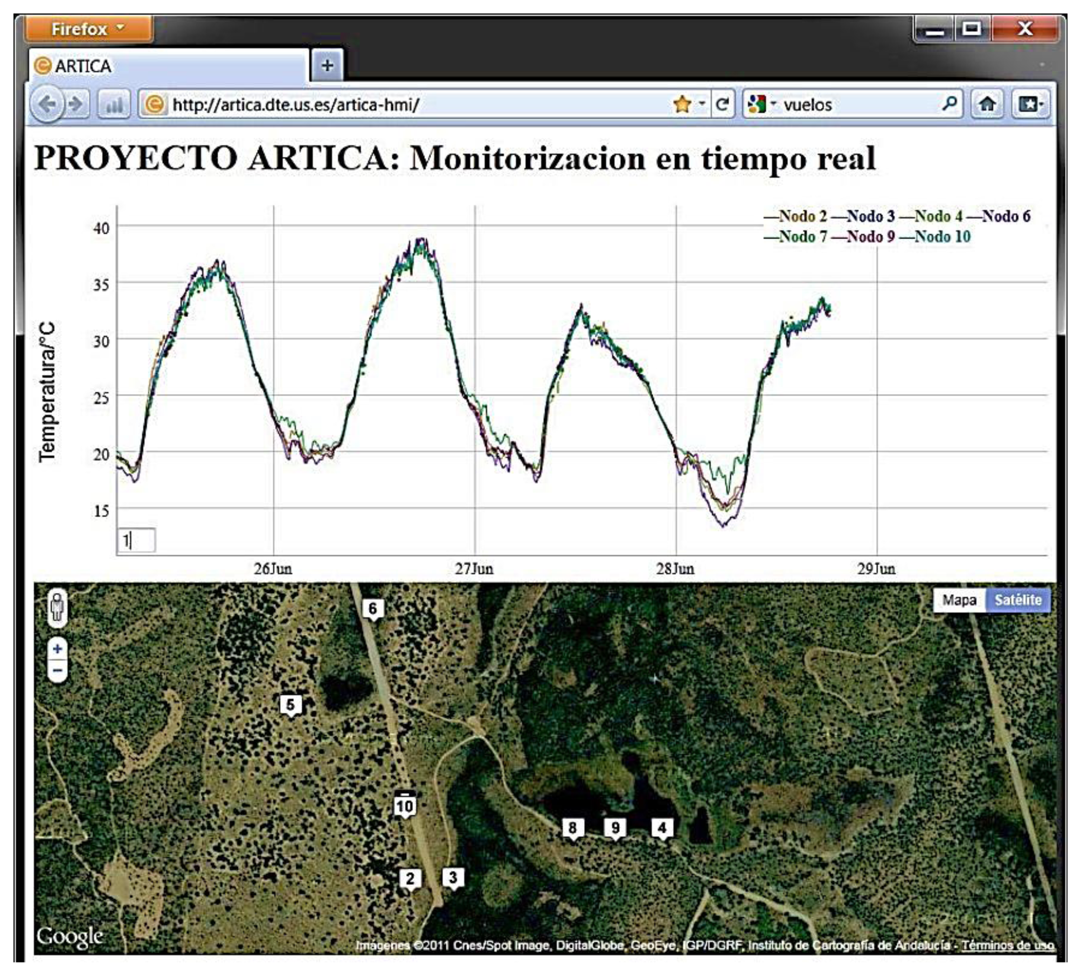Open the Firefox menu dropdown
This screenshot has width=1081, height=976.
click(x=88, y=29)
